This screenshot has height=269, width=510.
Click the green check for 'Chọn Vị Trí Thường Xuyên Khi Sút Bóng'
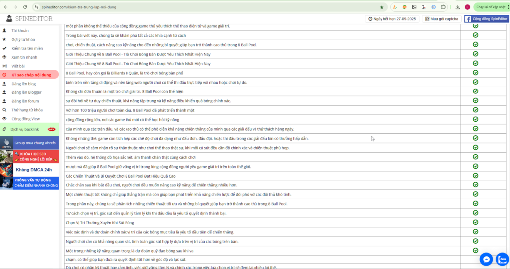pyautogui.click(x=475, y=222)
